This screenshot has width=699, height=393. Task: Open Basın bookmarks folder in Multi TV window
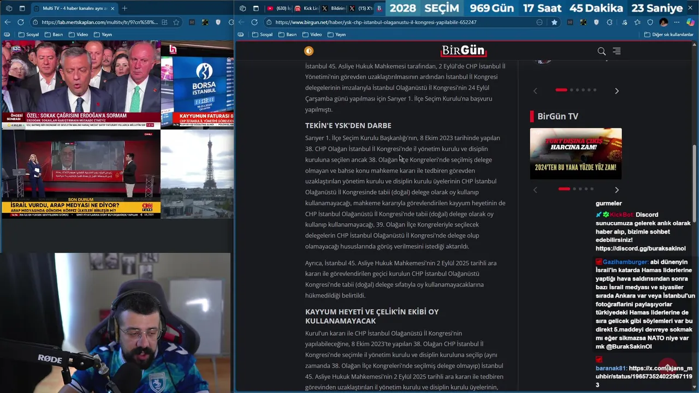pos(54,34)
